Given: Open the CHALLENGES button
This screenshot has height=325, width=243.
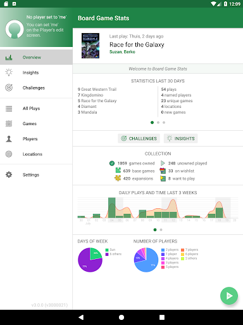Looking at the screenshot, I should 139,138.
